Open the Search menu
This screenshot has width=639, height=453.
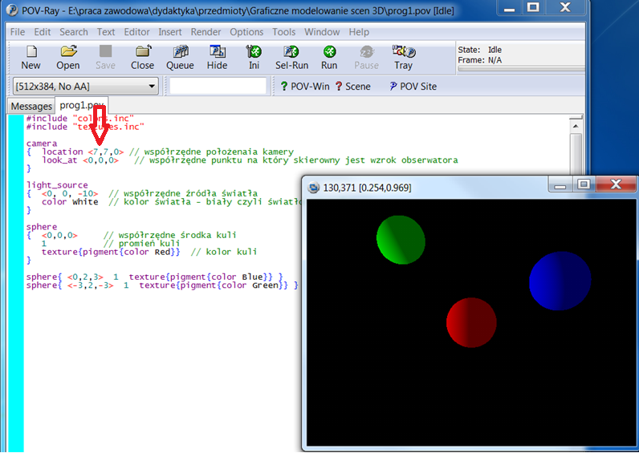click(x=74, y=32)
